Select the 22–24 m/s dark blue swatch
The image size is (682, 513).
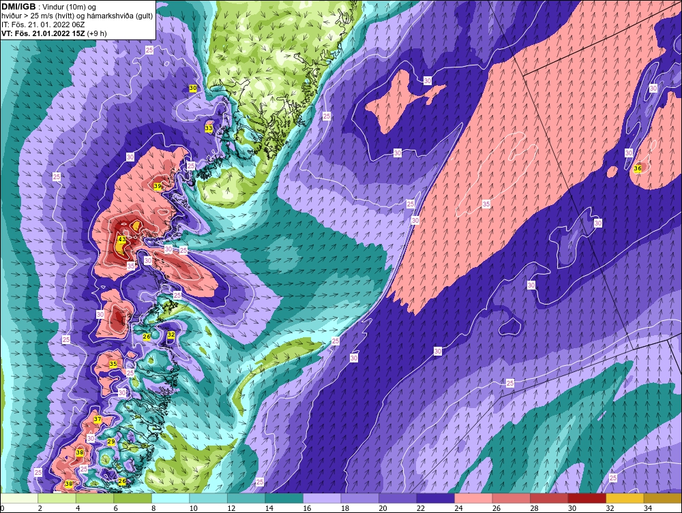click(435, 498)
